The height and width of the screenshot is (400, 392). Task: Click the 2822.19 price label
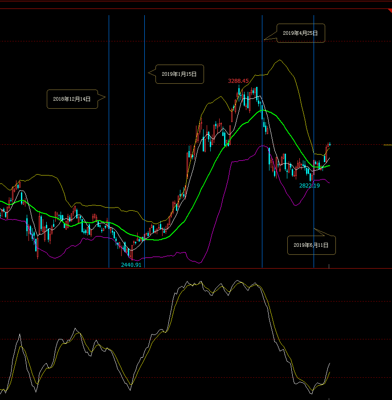tap(309, 185)
